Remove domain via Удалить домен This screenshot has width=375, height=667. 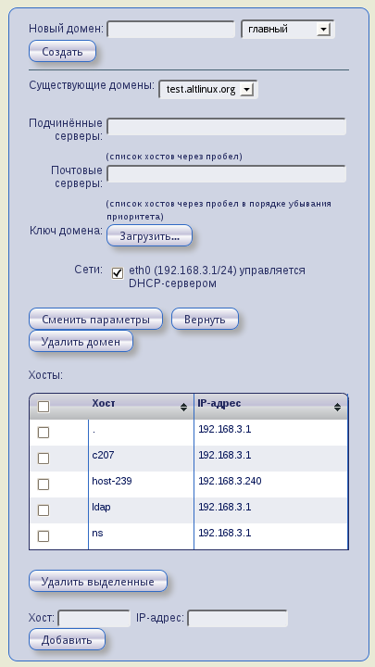[81, 342]
